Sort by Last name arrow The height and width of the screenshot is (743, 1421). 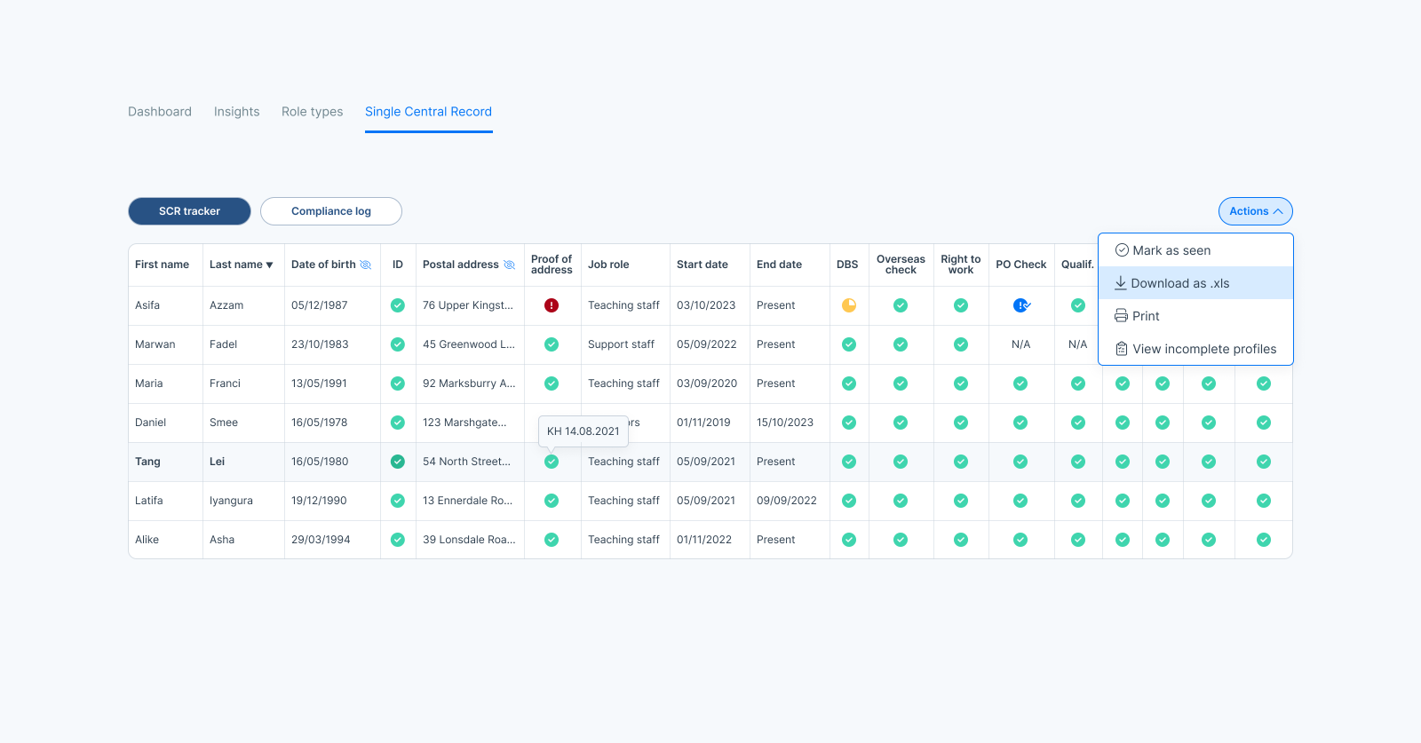[269, 265]
